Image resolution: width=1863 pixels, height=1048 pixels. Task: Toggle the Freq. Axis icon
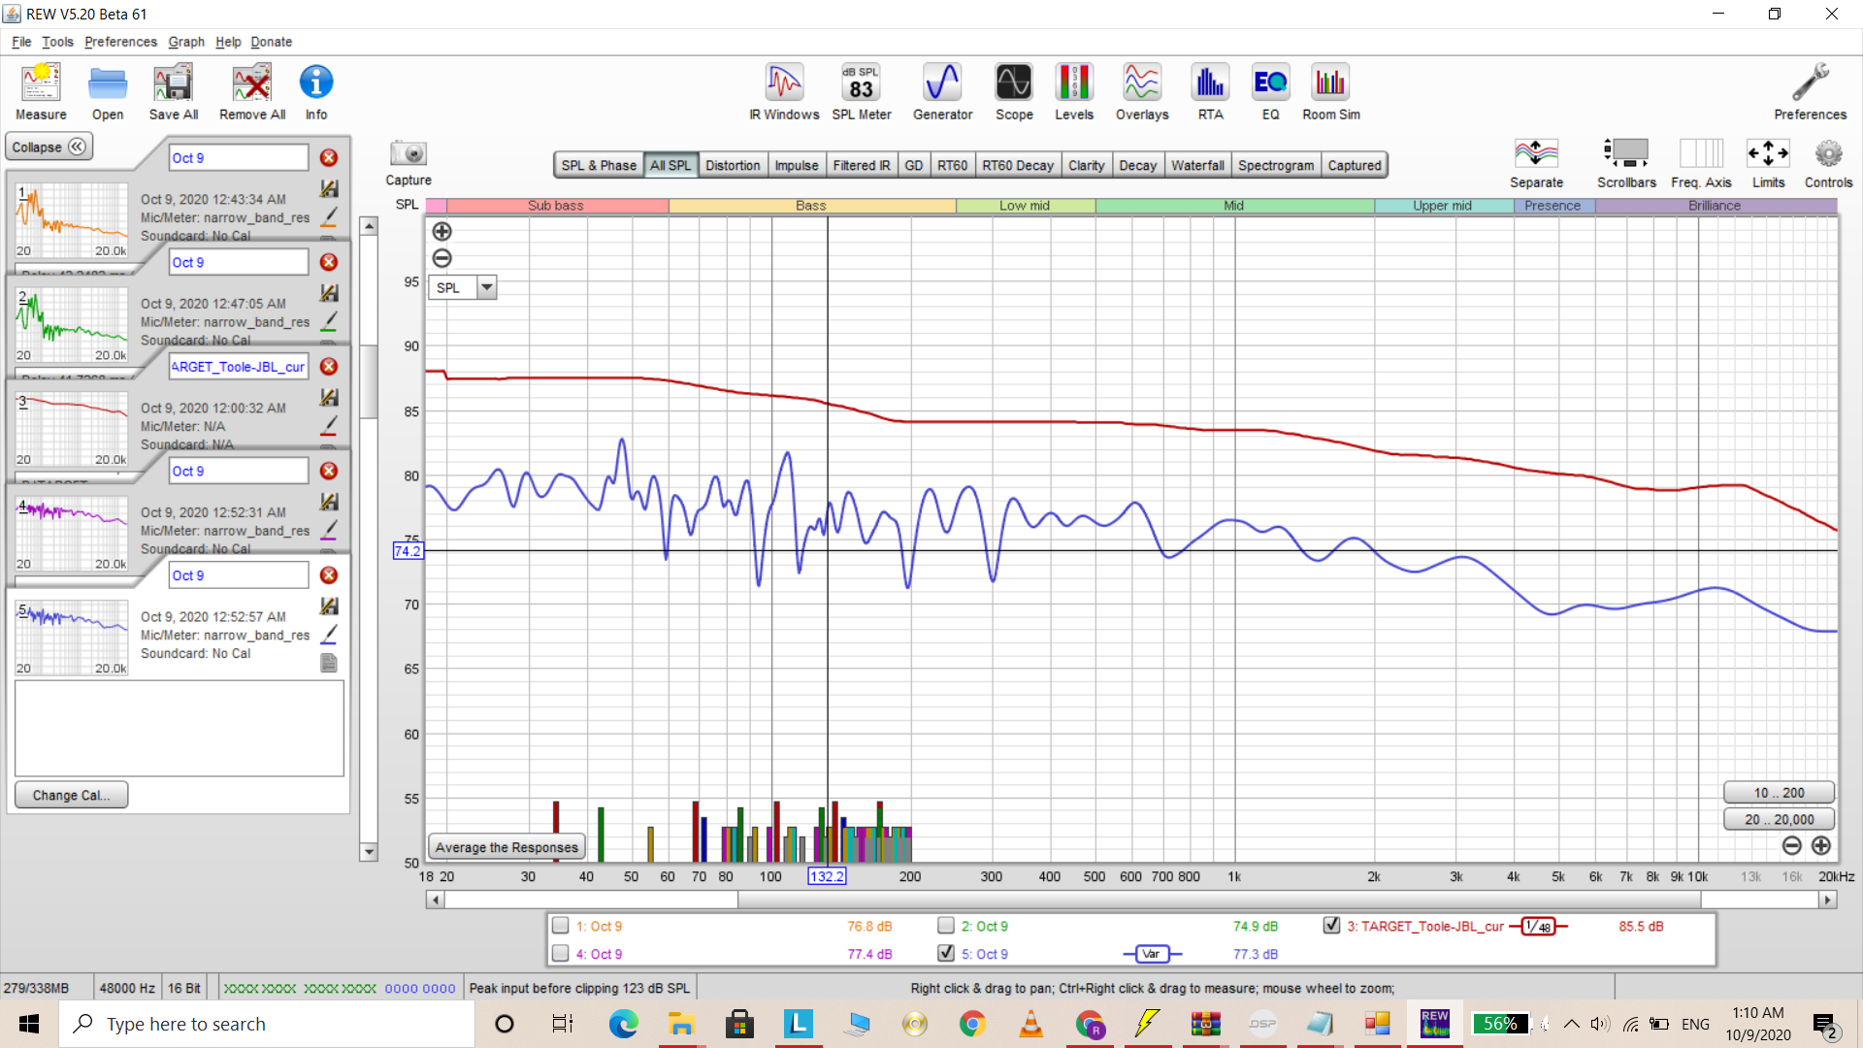(1701, 163)
